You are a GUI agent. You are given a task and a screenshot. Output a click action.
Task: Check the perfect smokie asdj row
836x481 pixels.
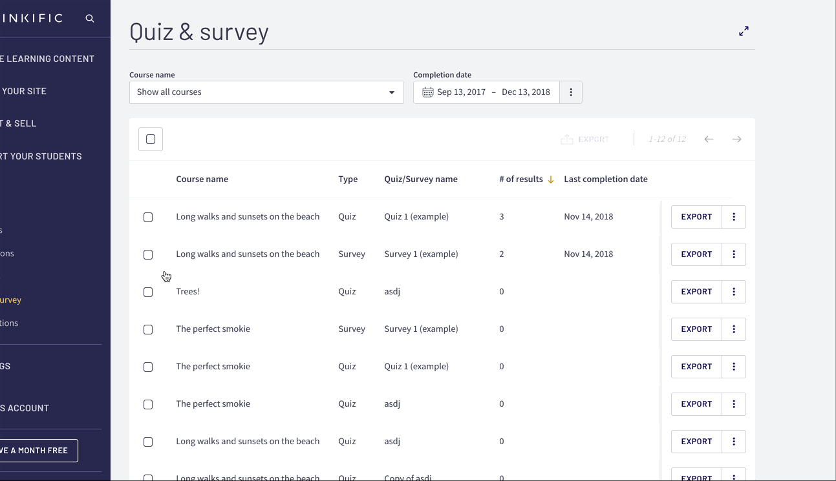coord(148,405)
